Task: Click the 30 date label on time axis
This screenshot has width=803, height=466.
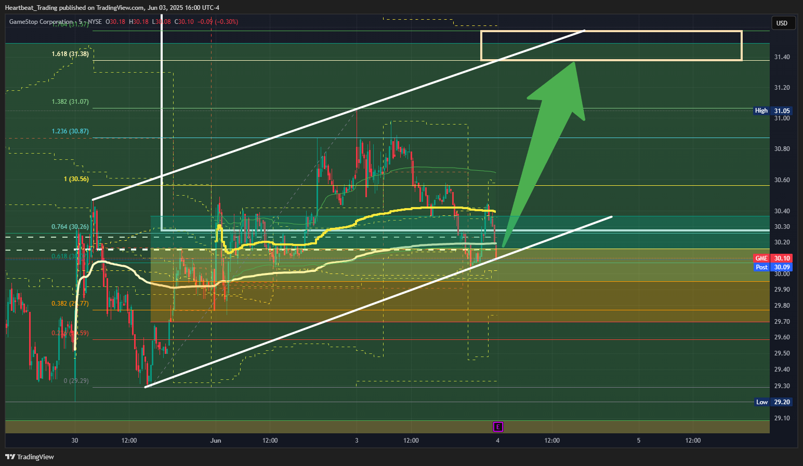Action: point(75,441)
